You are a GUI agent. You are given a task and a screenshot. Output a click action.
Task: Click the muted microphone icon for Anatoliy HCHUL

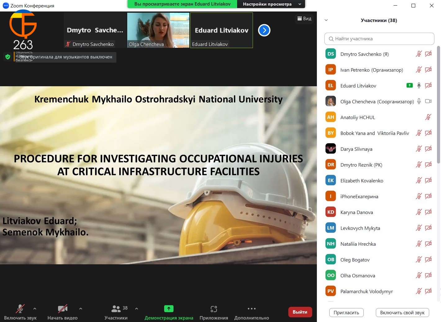pos(428,117)
